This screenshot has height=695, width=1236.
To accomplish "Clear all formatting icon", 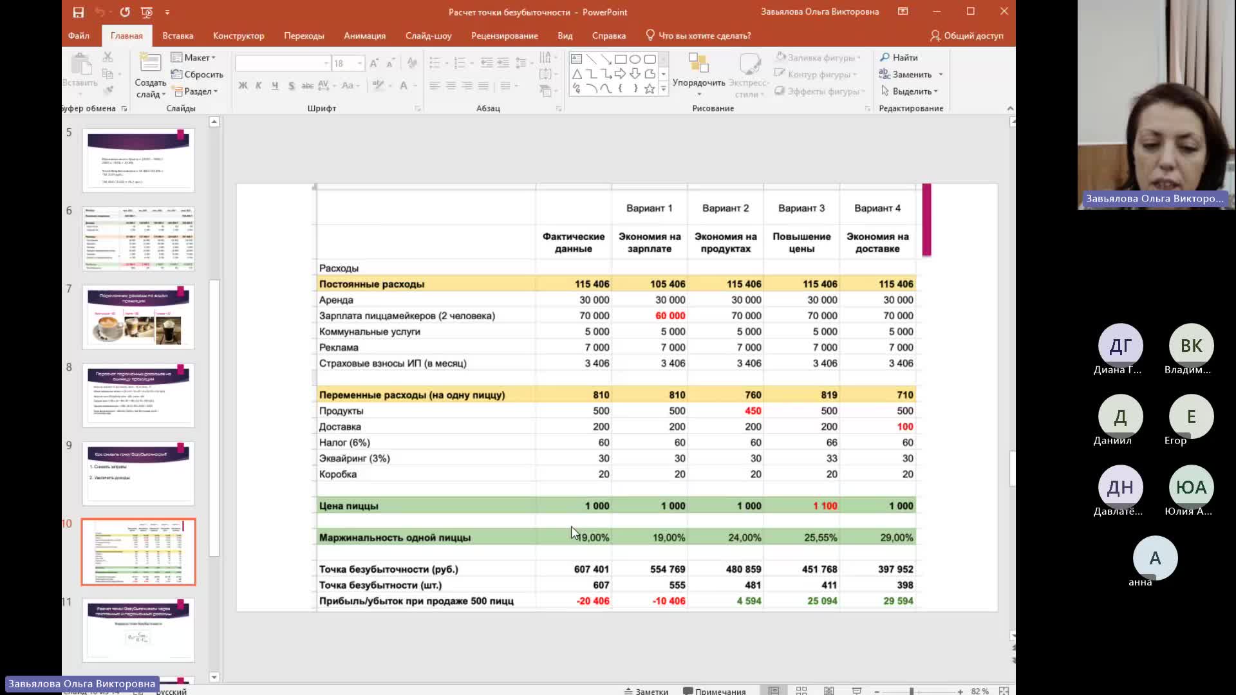I will (412, 63).
